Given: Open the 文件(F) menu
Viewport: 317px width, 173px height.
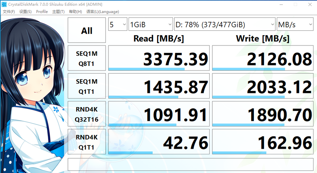Looking at the screenshot, I should pyautogui.click(x=8, y=12).
